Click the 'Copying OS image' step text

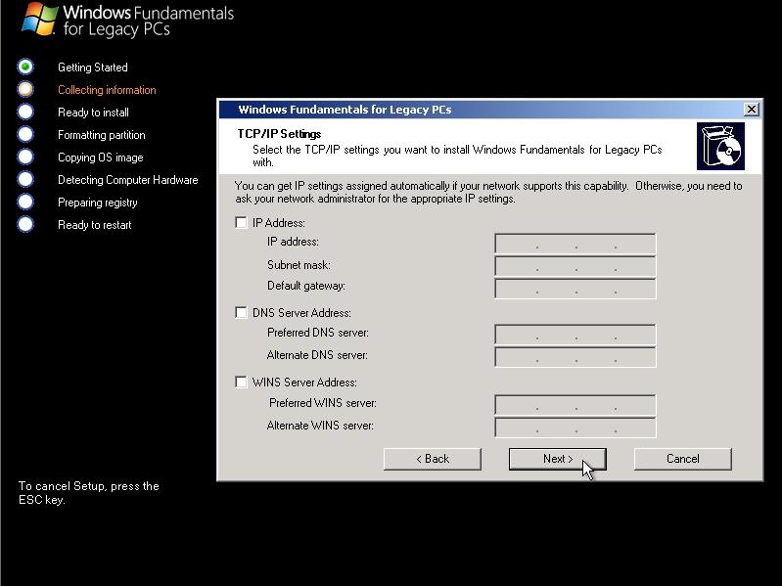coord(101,158)
